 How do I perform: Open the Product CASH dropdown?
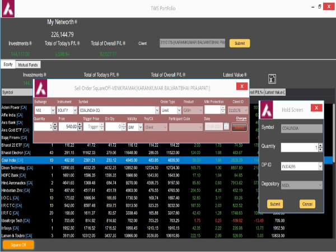200,110
